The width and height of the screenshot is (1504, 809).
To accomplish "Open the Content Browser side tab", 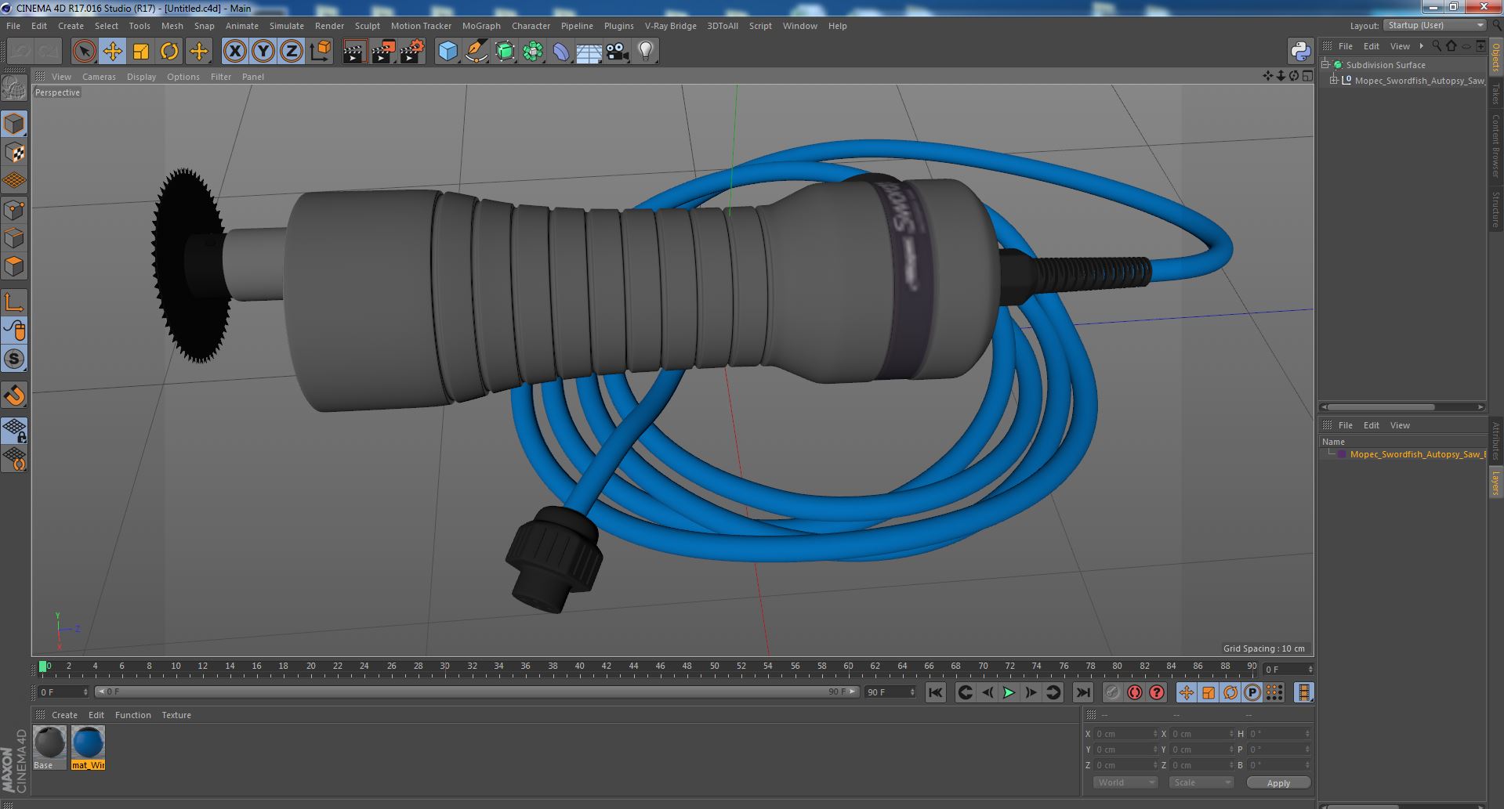I will pos(1496,146).
